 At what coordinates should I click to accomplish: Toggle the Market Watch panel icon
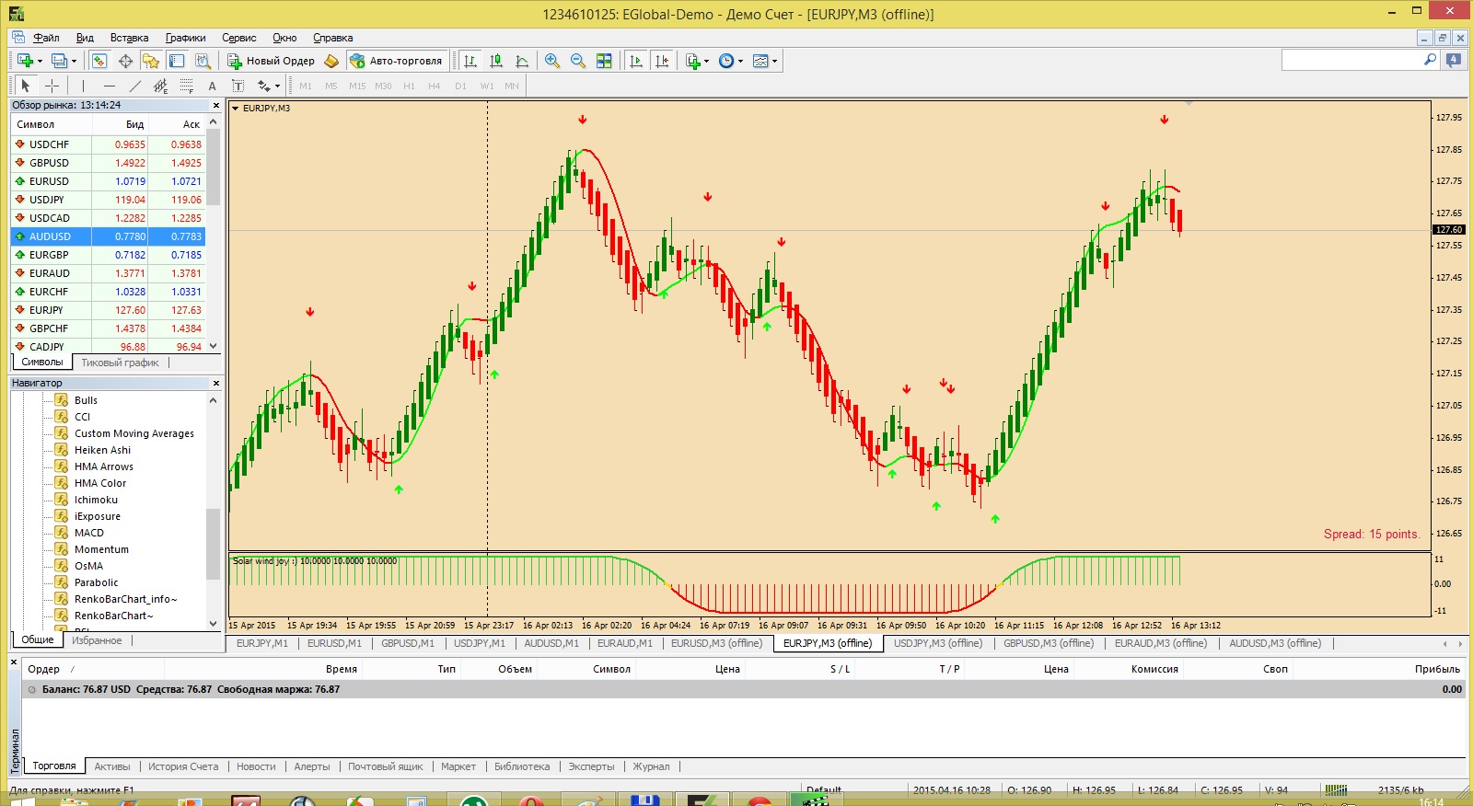pyautogui.click(x=99, y=61)
